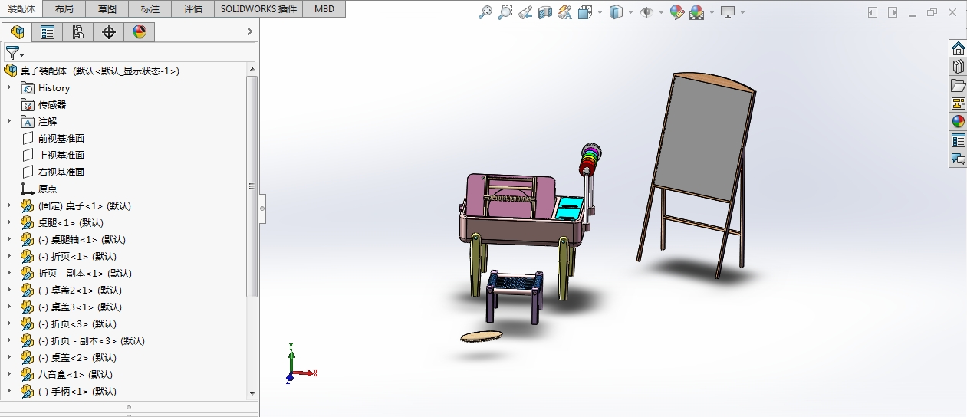Open the View Settings monitor icon
Image resolution: width=967 pixels, height=417 pixels.
(x=728, y=12)
